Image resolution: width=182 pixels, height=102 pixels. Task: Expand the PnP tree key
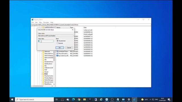pos(41,70)
